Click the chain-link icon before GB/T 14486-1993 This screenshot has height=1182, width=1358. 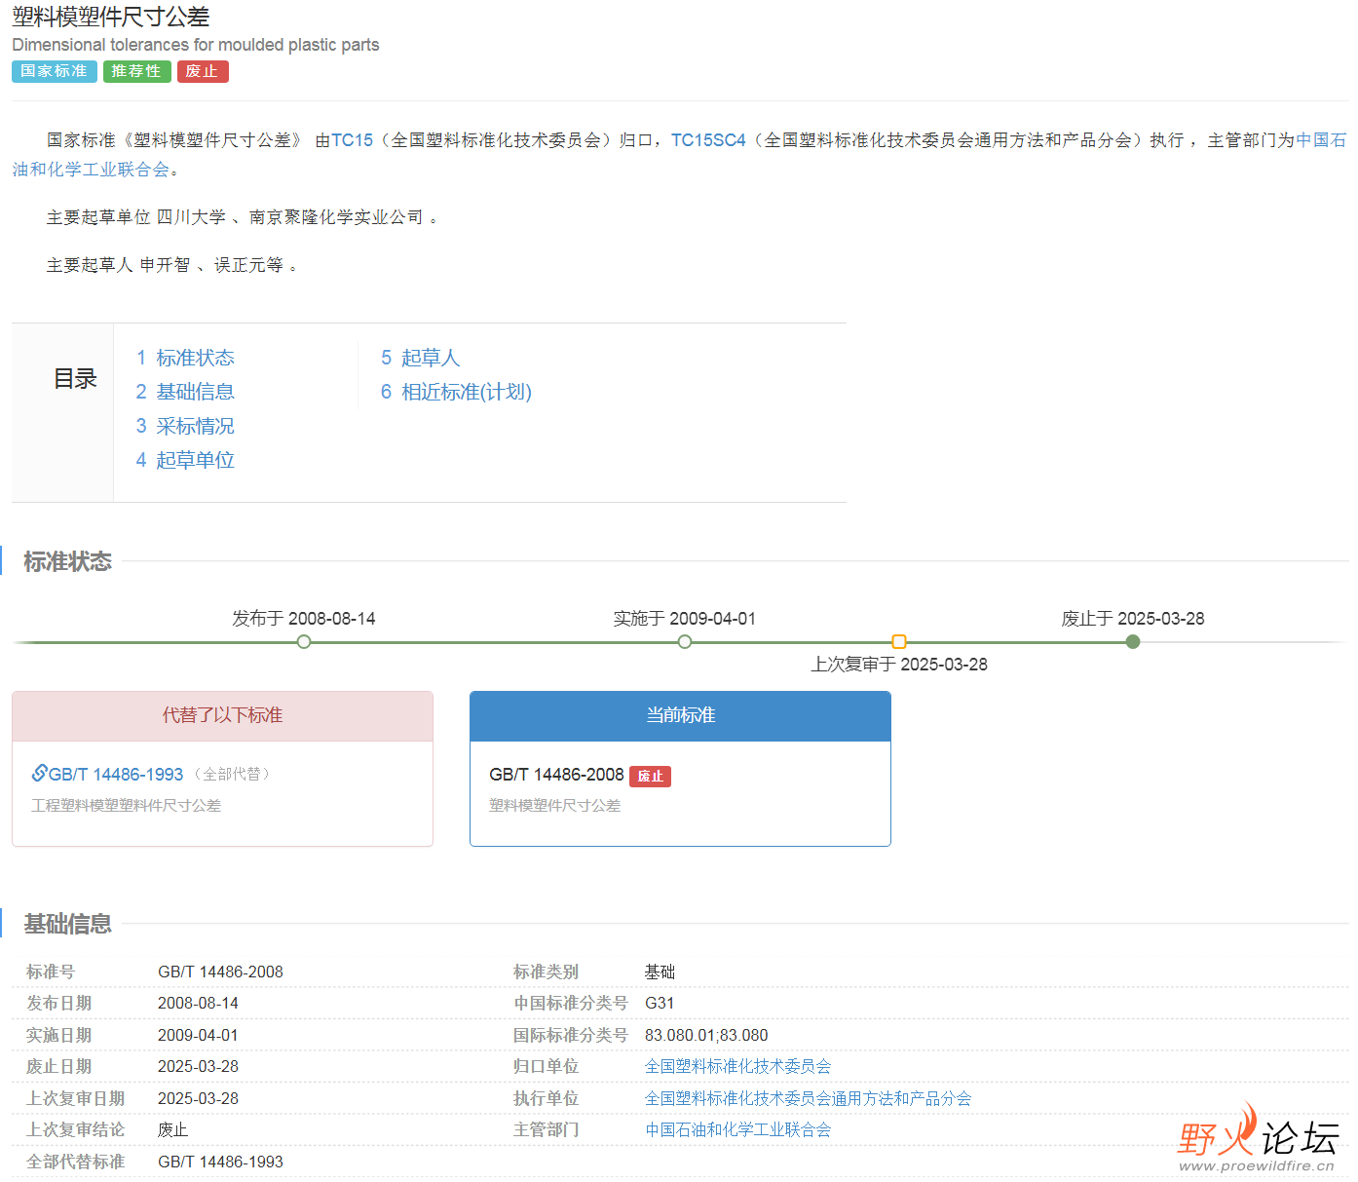point(39,773)
